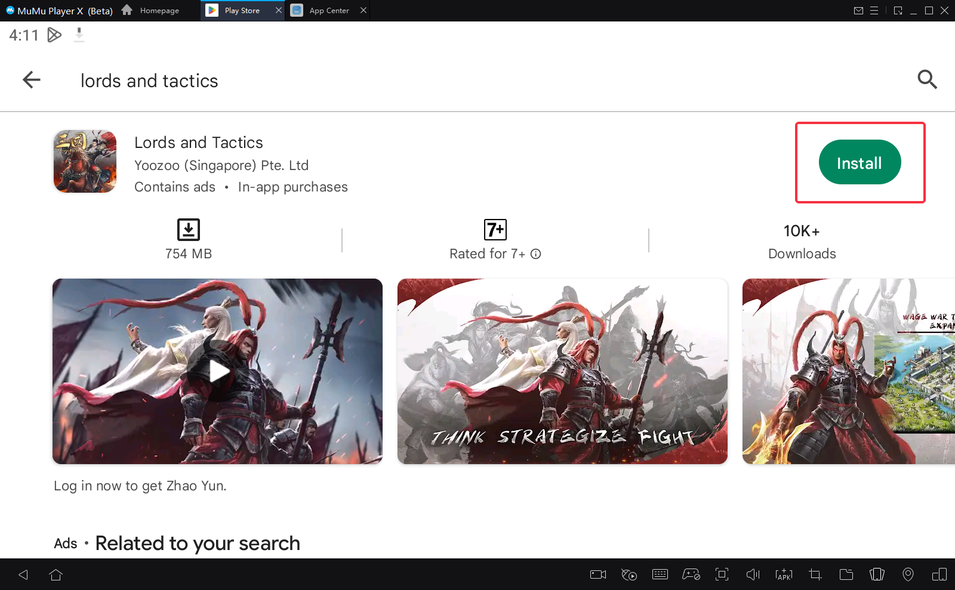Close the App Center tab
Image resolution: width=955 pixels, height=590 pixels.
click(x=363, y=10)
